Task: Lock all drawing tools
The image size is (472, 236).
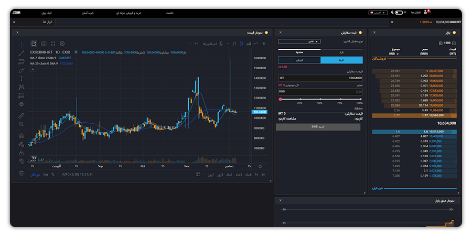Action: pos(22,153)
